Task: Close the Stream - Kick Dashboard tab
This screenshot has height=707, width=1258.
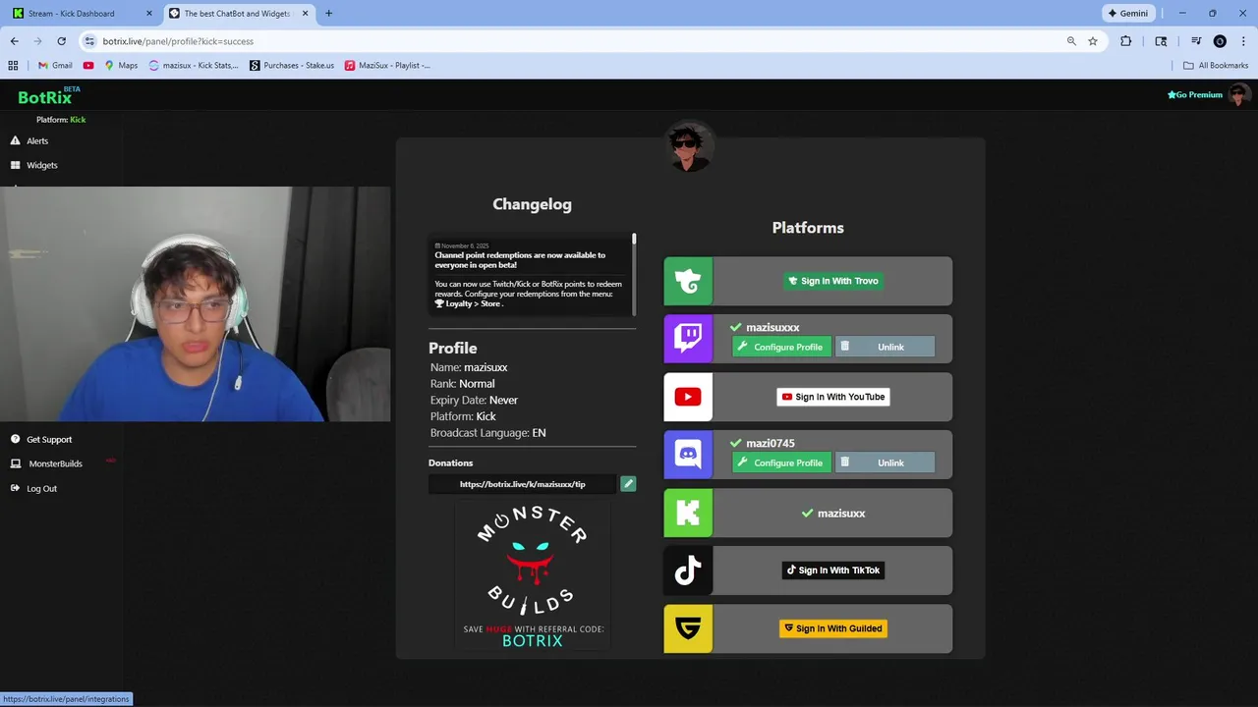Action: click(149, 14)
